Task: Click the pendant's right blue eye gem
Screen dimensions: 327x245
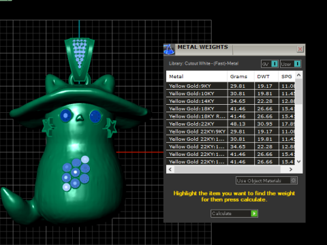Action: [95, 116]
